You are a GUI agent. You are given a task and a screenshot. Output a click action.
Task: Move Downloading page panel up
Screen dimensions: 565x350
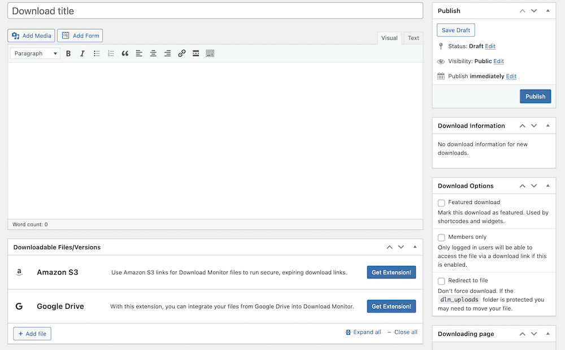(x=523, y=334)
